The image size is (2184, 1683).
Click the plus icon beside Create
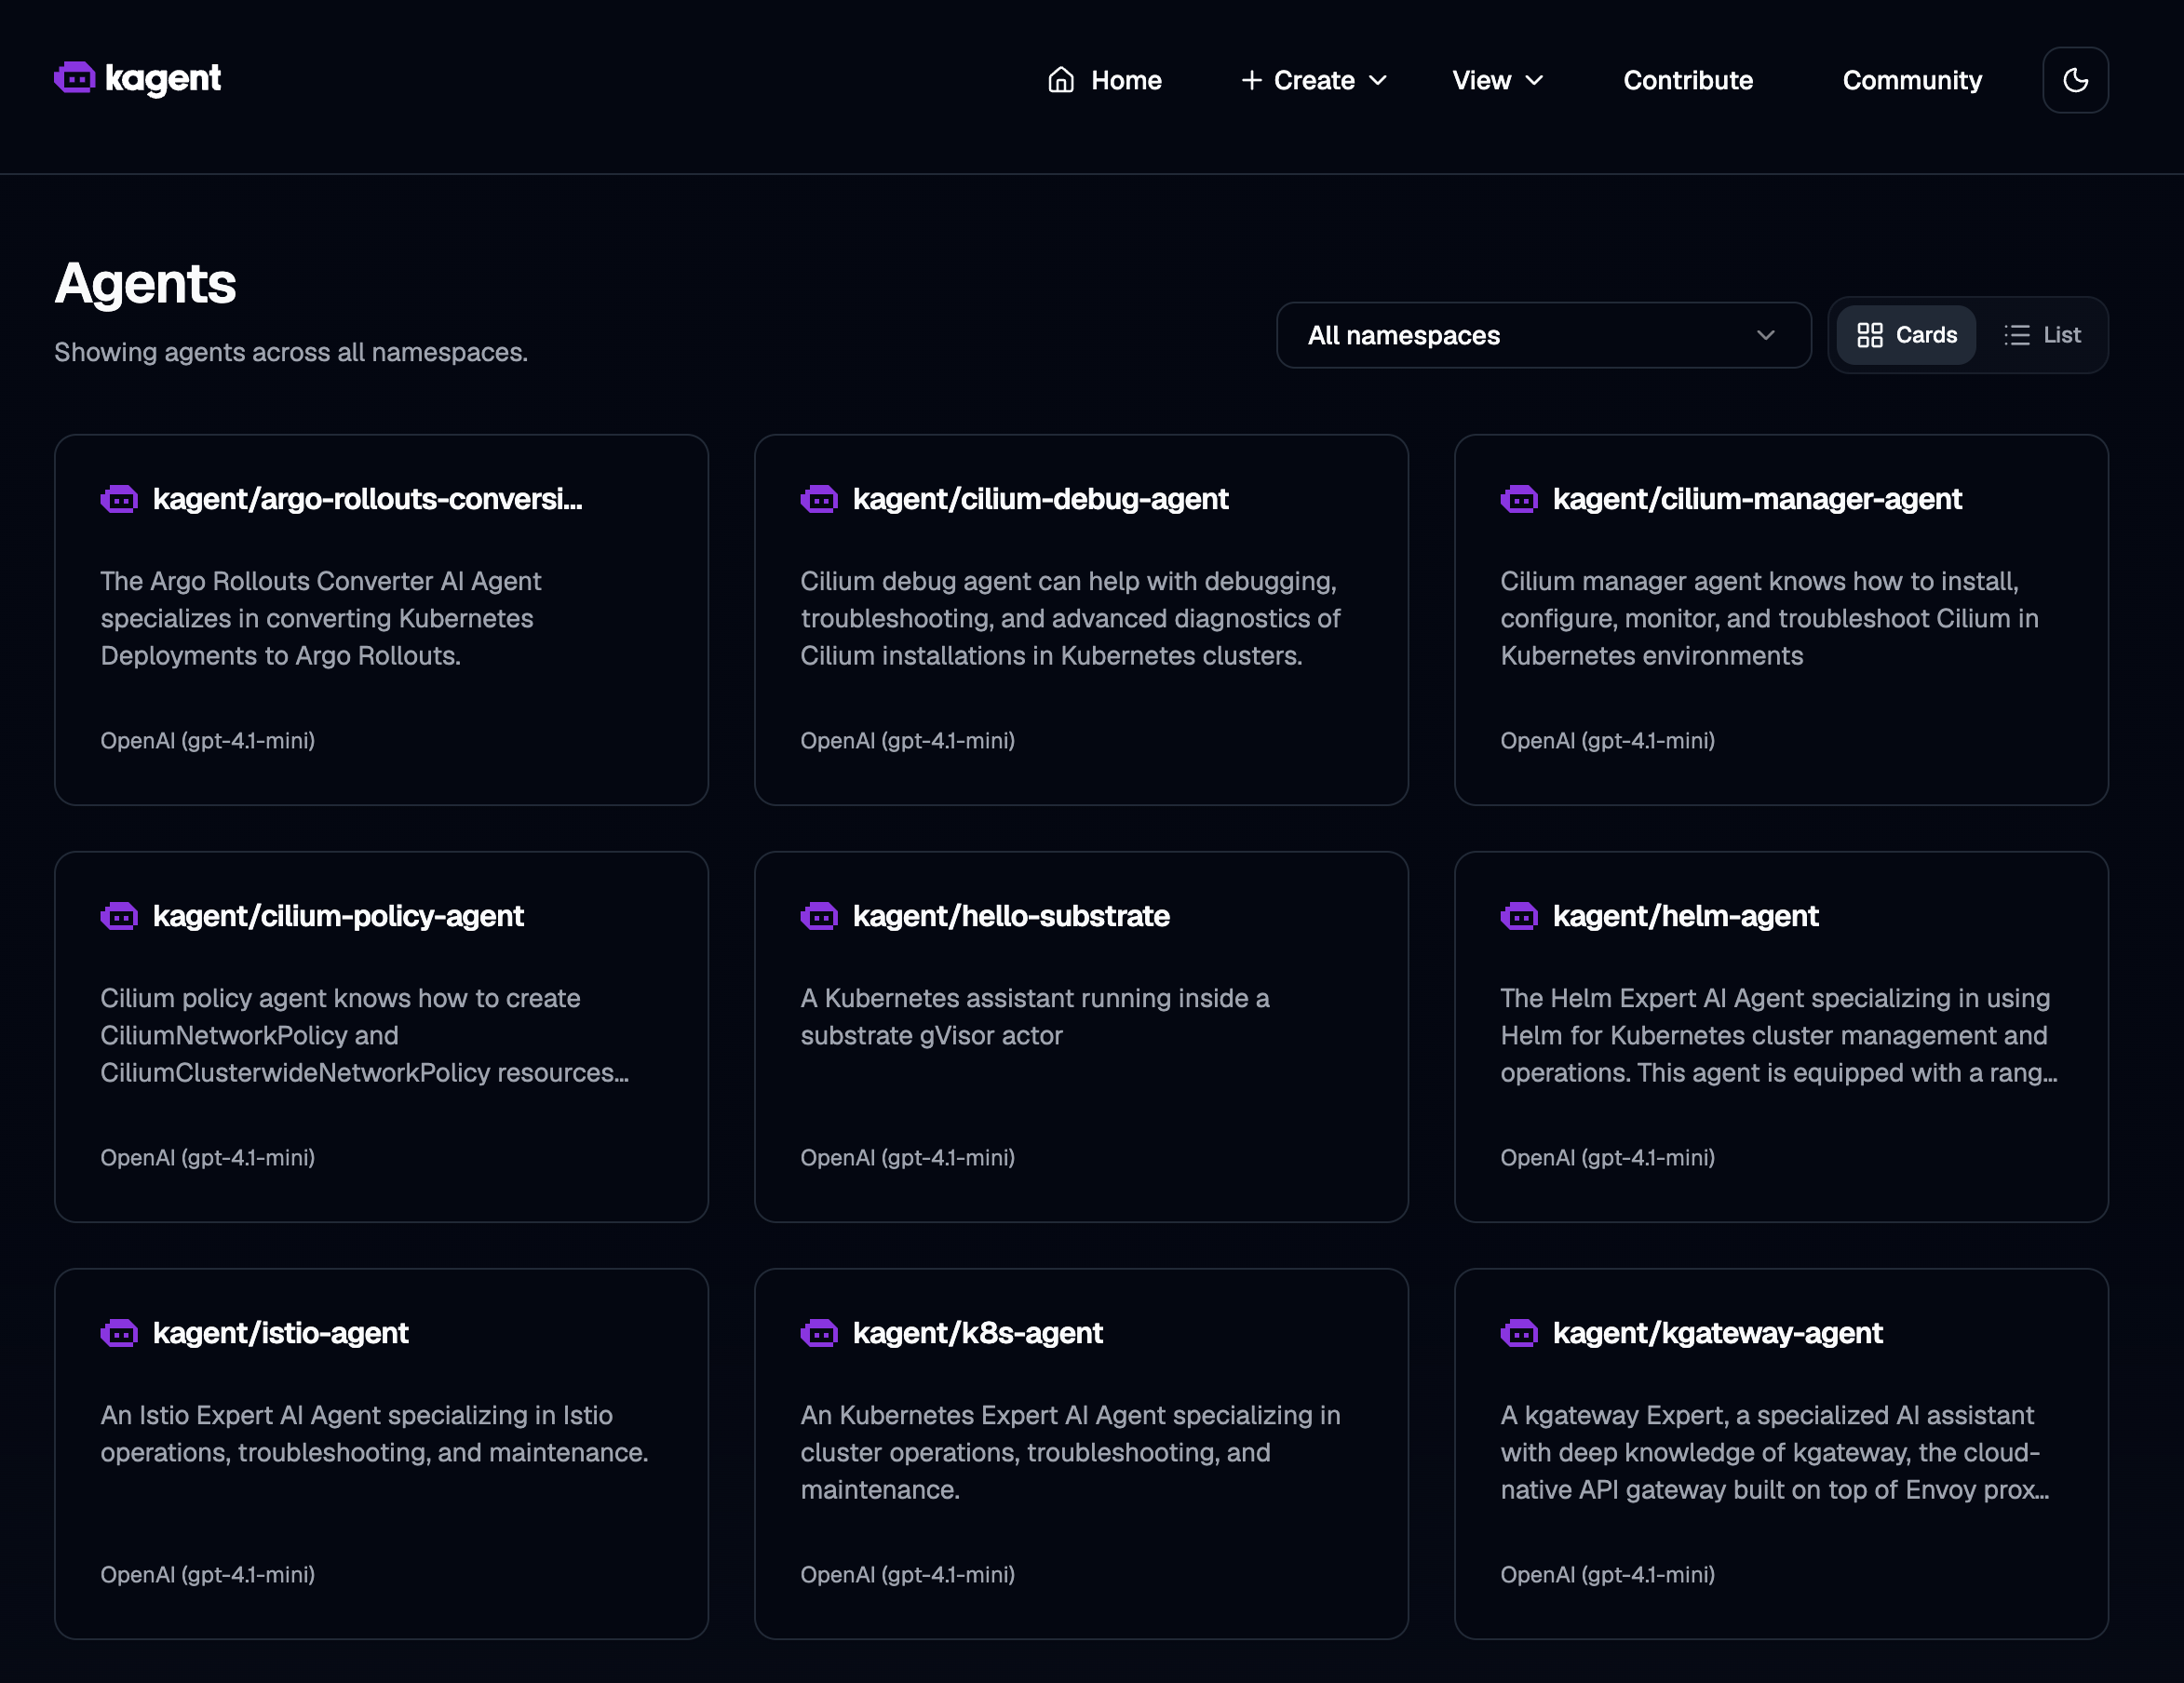pyautogui.click(x=1251, y=80)
